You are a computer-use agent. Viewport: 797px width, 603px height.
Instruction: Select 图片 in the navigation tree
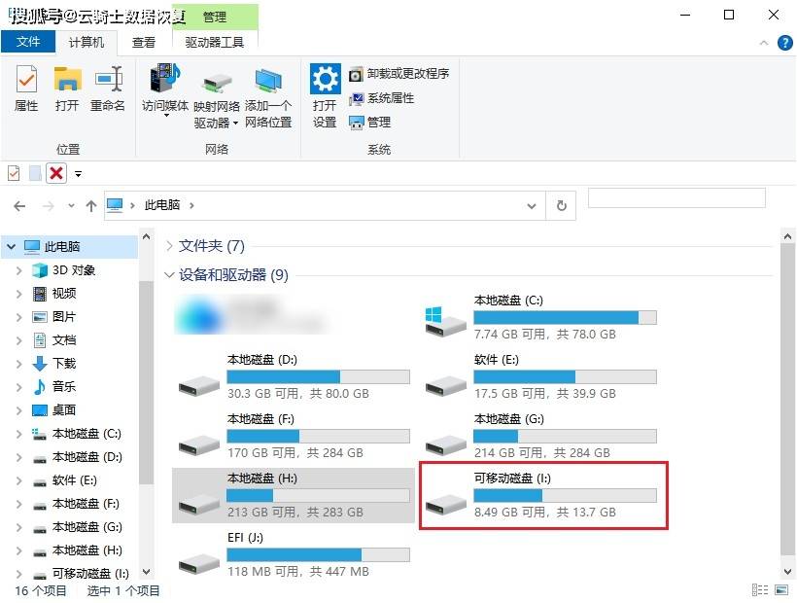point(64,317)
